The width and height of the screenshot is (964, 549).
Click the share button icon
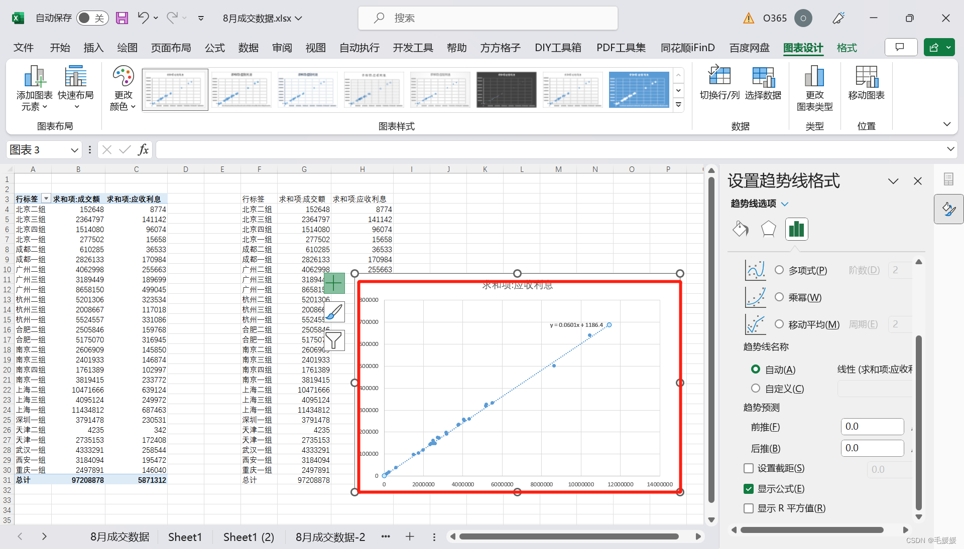tap(933, 48)
